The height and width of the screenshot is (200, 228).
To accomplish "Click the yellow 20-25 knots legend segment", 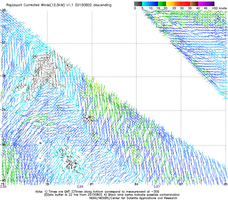I will point(170,4).
